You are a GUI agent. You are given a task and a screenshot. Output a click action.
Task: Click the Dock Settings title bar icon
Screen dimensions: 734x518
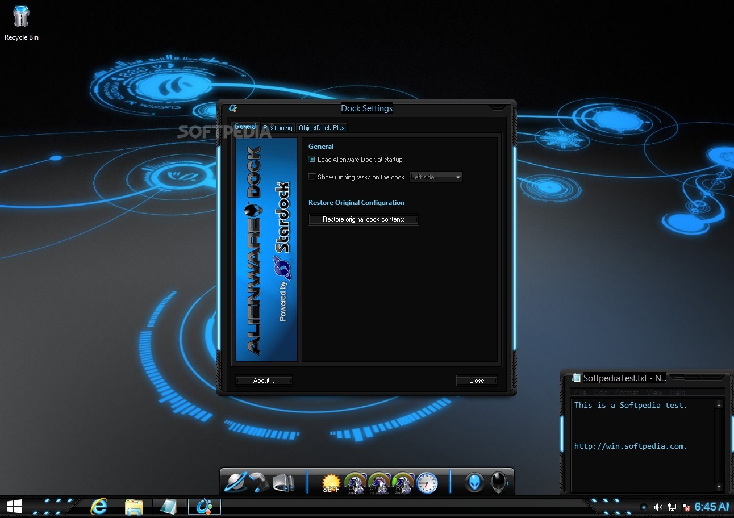tap(232, 108)
